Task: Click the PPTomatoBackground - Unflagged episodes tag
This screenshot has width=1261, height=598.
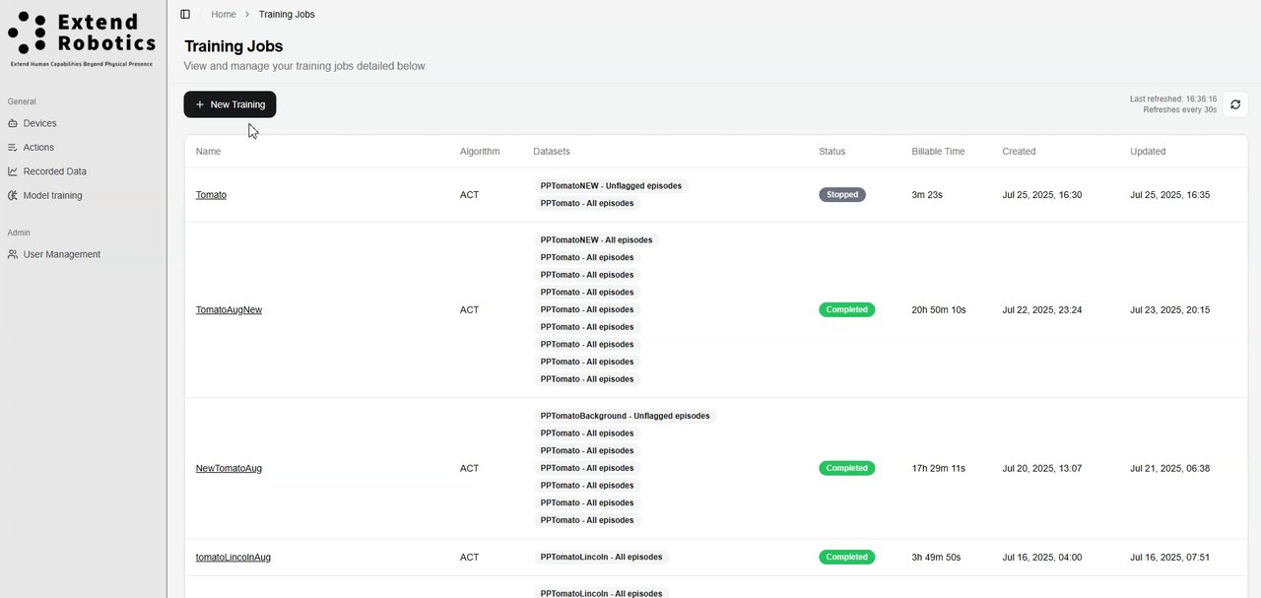Action: (x=625, y=417)
